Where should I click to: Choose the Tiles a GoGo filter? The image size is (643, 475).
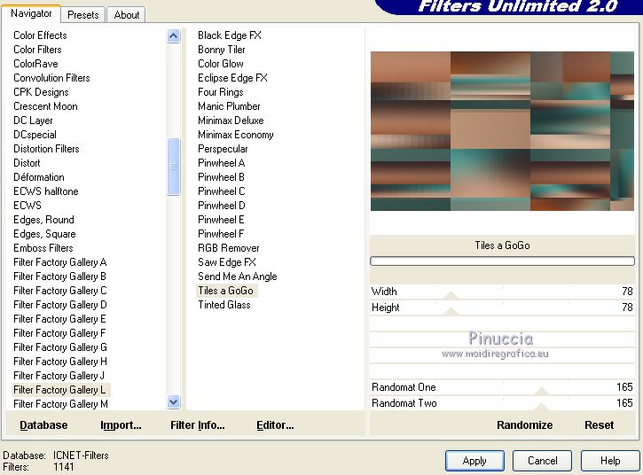tap(225, 291)
